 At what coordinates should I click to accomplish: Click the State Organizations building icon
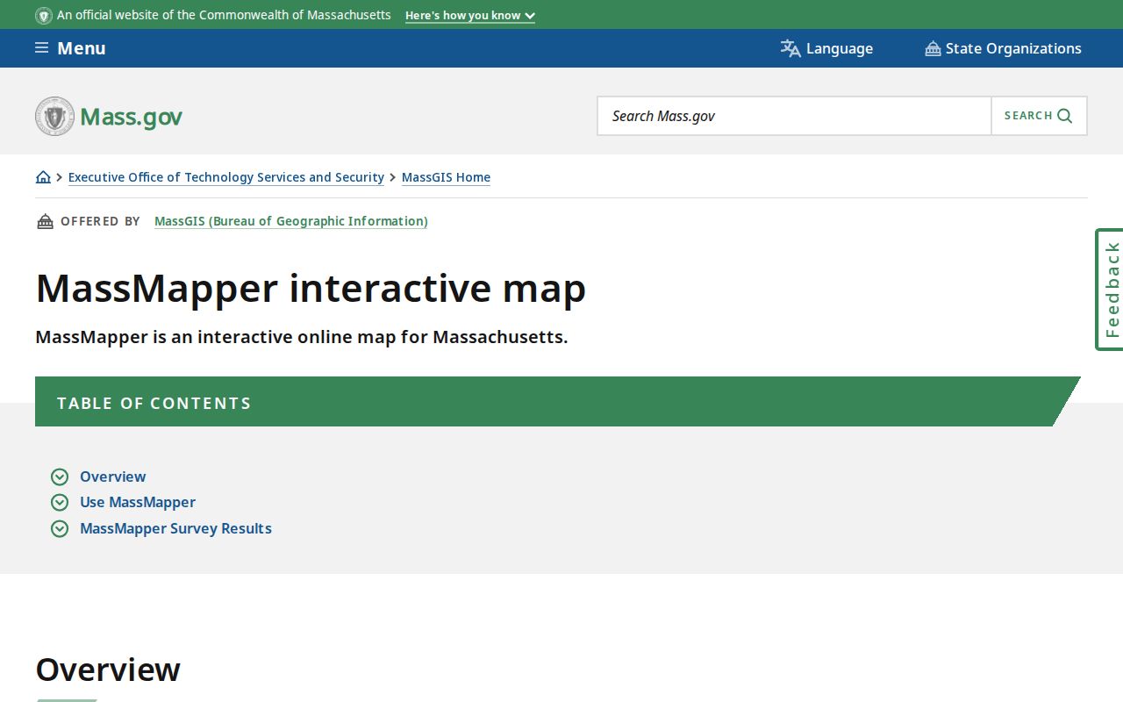[x=933, y=48]
